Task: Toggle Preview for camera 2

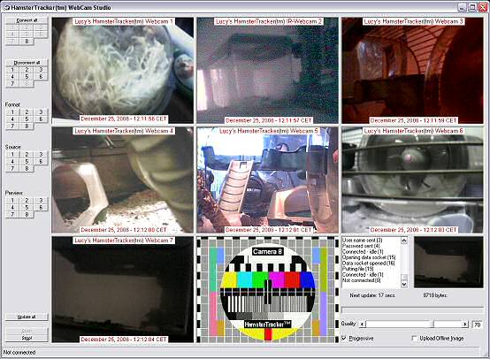Action: 27,201
